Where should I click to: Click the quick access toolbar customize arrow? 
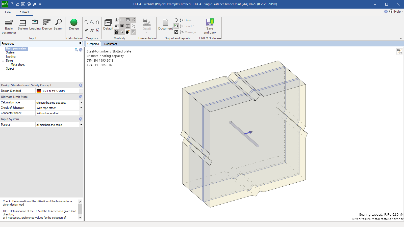(x=40, y=4)
